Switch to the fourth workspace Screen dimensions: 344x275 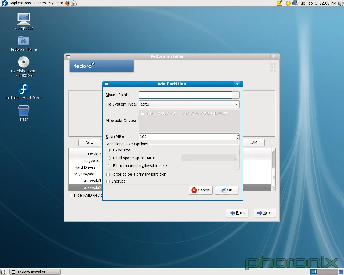coord(334,272)
